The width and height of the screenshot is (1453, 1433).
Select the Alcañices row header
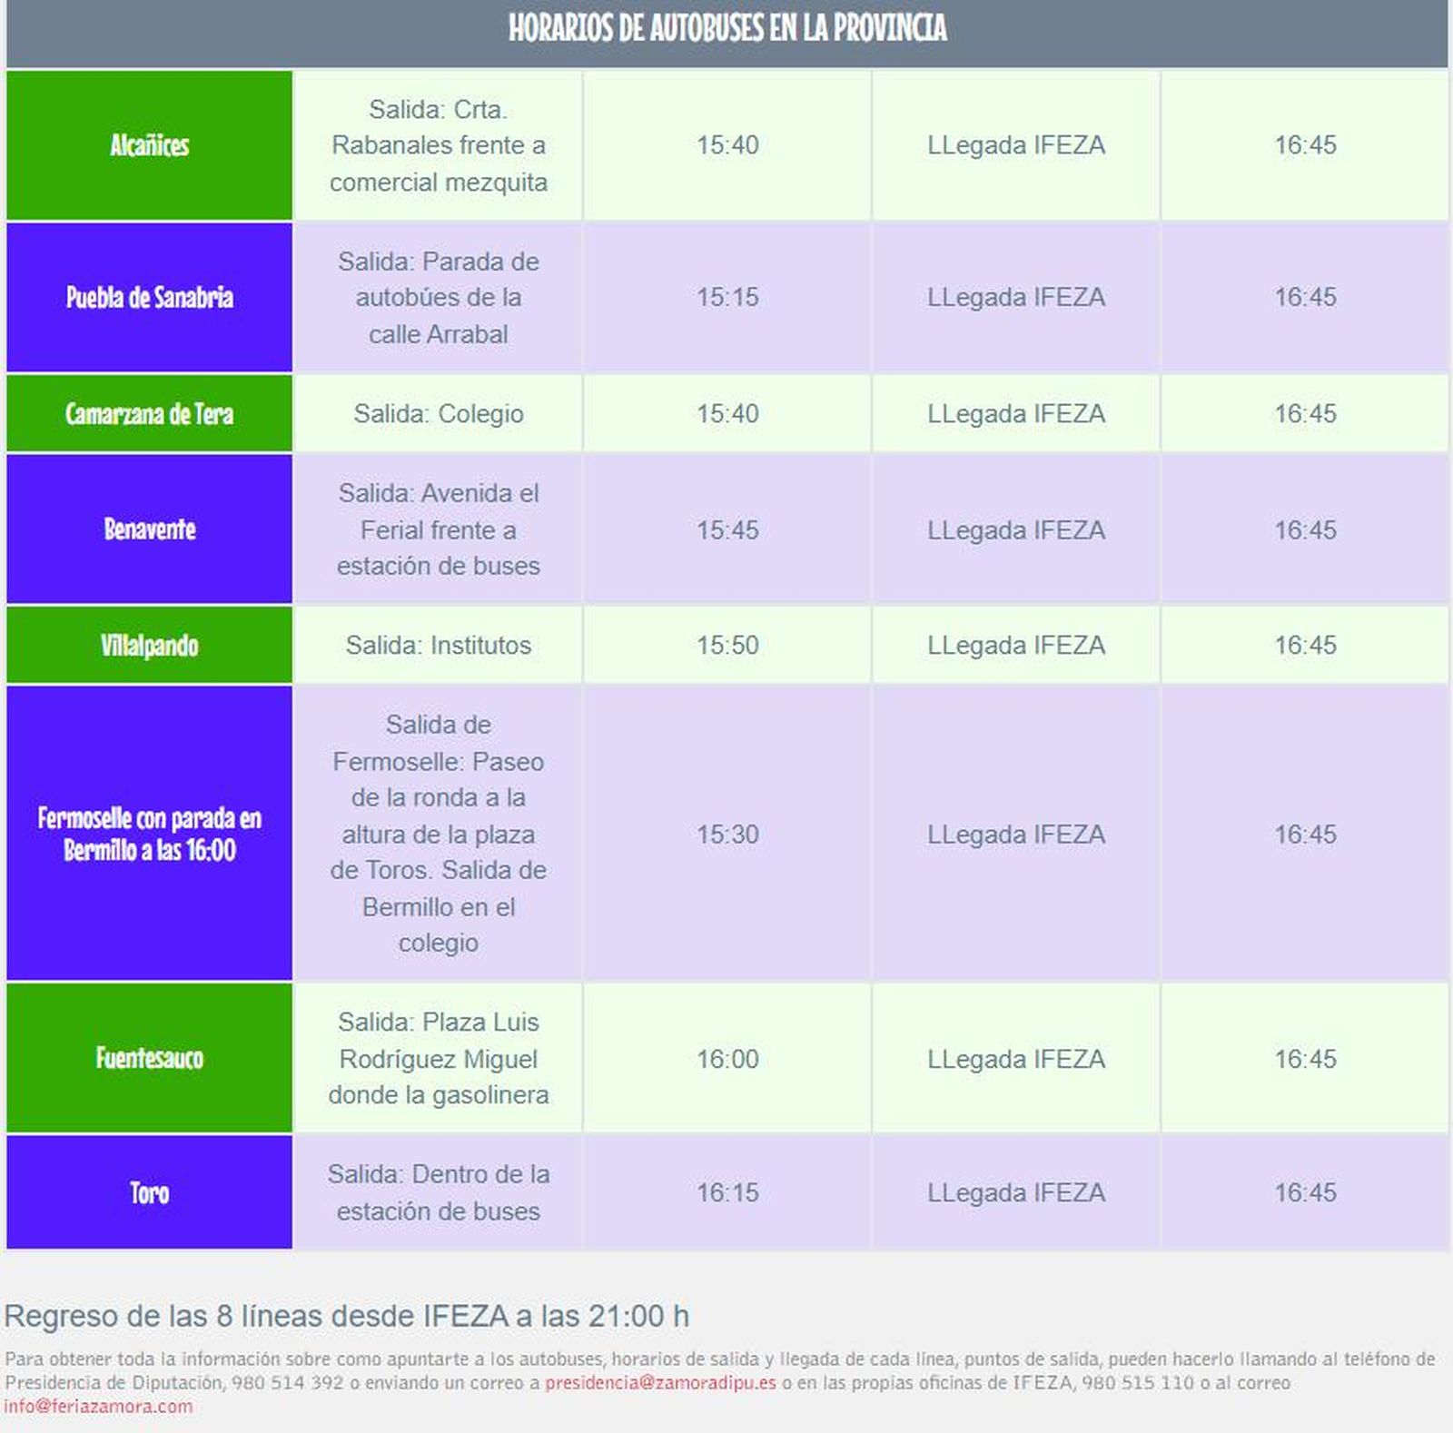tap(148, 145)
